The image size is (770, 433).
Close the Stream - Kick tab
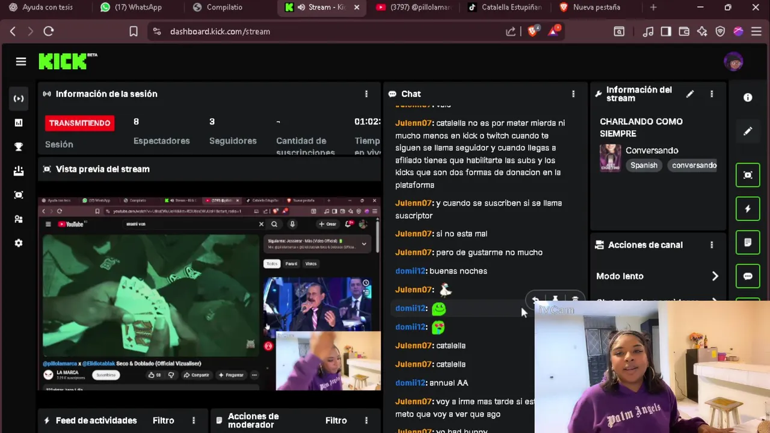tap(357, 7)
